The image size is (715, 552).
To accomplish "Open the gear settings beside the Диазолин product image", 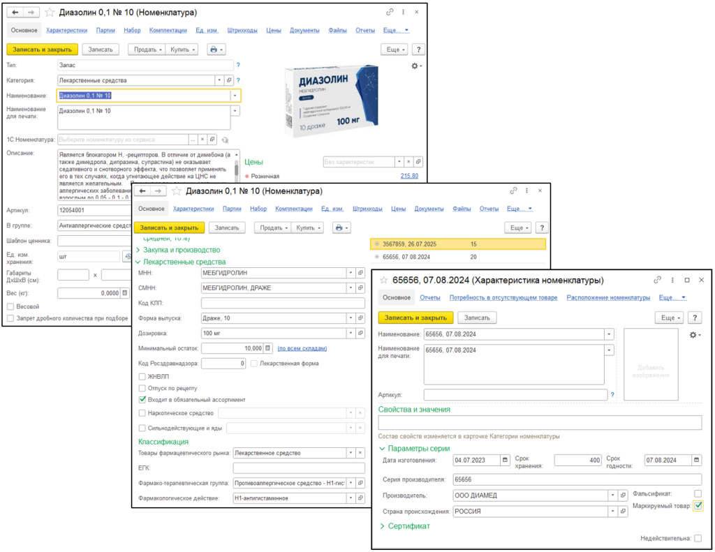I will (416, 66).
